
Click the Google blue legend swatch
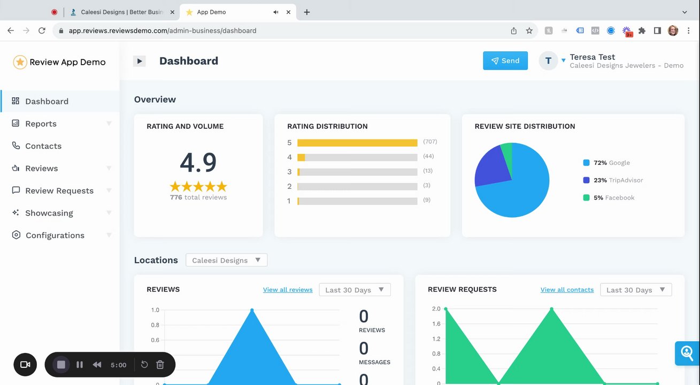pos(587,163)
